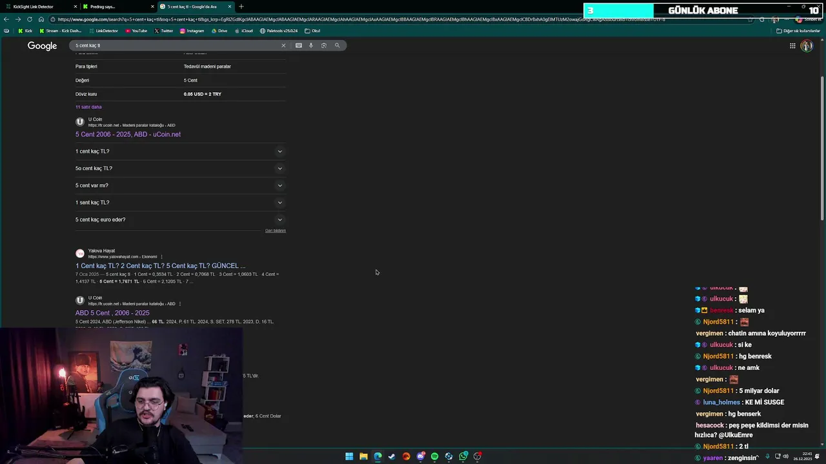Open Steam from the taskbar
This screenshot has height=464, width=826.
[392, 456]
